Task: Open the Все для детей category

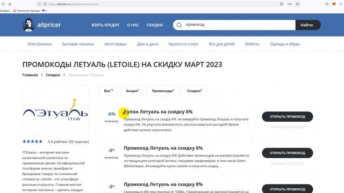Action: click(221, 44)
